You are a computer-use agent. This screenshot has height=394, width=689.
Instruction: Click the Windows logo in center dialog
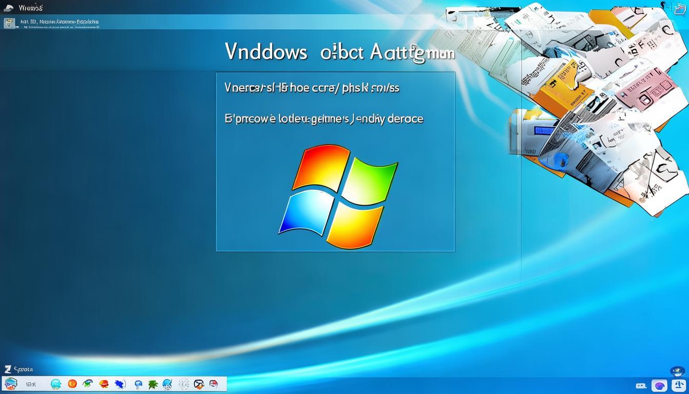click(x=338, y=196)
